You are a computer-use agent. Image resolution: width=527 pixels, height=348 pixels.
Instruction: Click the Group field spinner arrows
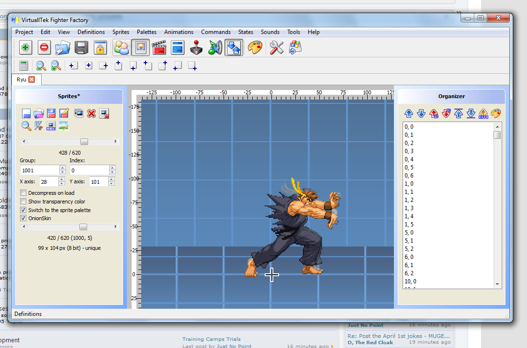pyautogui.click(x=63, y=170)
